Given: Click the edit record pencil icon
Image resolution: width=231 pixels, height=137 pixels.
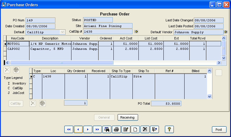Looking at the screenshot, I should (x=126, y=129).
